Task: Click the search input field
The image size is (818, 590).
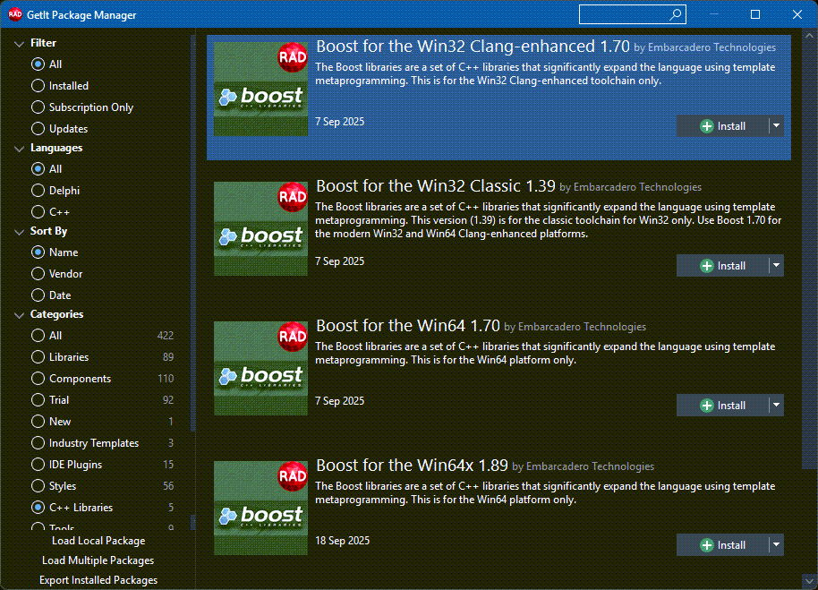Action: [622, 14]
